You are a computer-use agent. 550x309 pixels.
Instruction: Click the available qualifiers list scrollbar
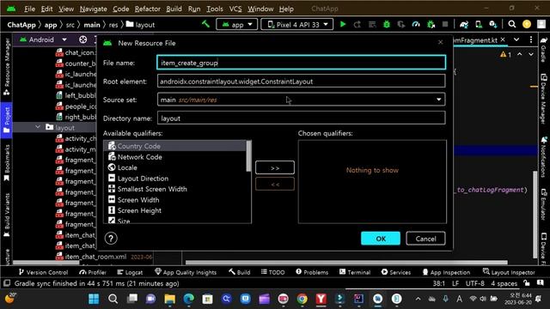tap(248, 156)
